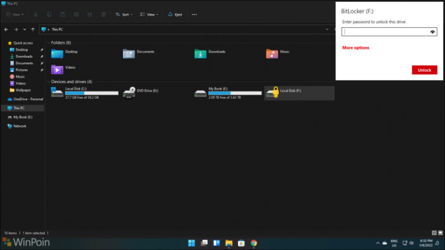Select the My Book (E:) drive icon
The image size is (445, 250).
pyautogui.click(x=200, y=92)
